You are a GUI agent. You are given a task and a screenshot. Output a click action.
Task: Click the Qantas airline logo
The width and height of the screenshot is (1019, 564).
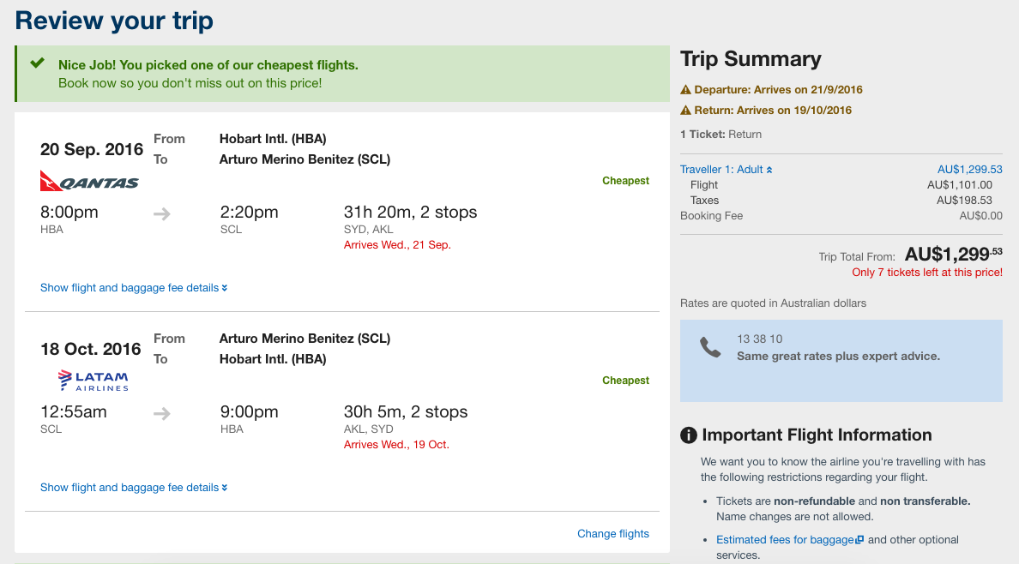click(90, 182)
